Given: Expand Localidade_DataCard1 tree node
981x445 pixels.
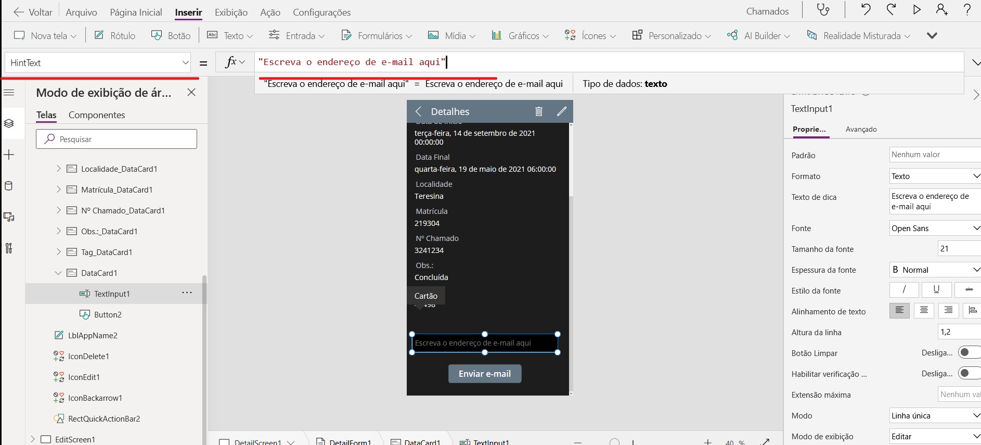Looking at the screenshot, I should [58, 169].
